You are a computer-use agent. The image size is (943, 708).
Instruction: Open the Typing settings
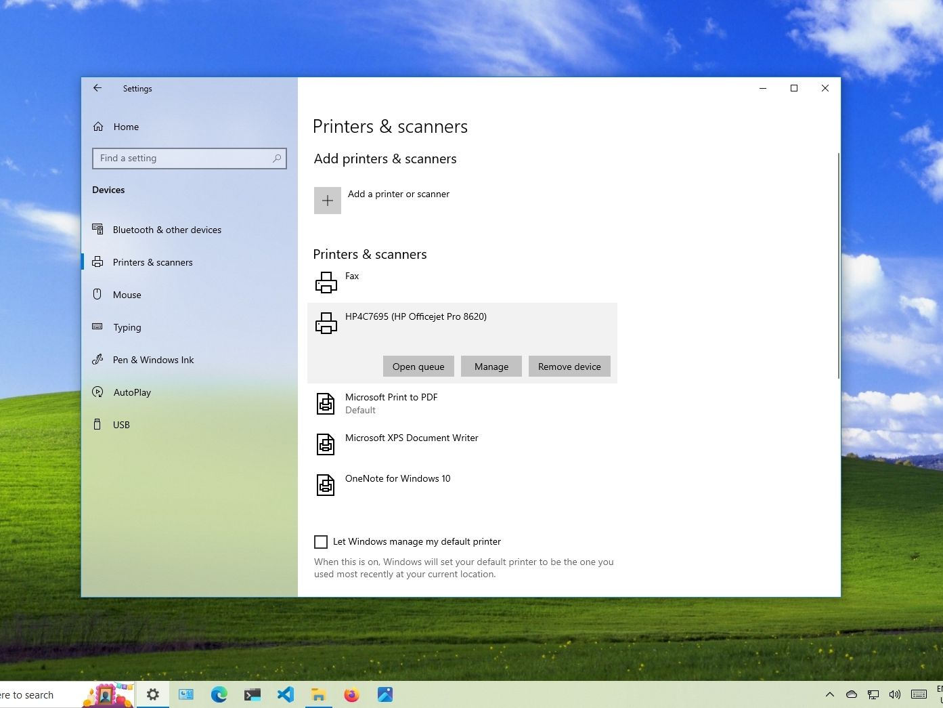127,327
